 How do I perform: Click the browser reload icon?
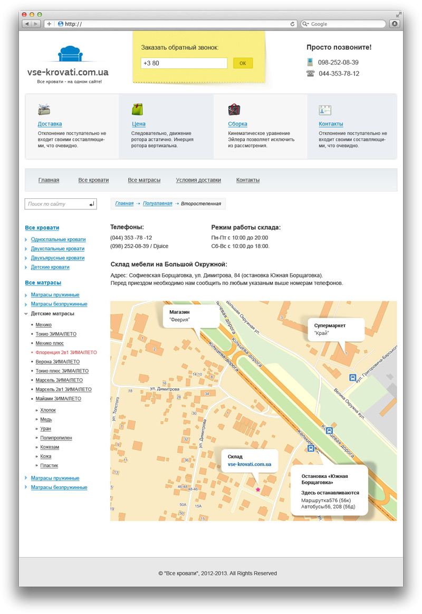tap(293, 24)
